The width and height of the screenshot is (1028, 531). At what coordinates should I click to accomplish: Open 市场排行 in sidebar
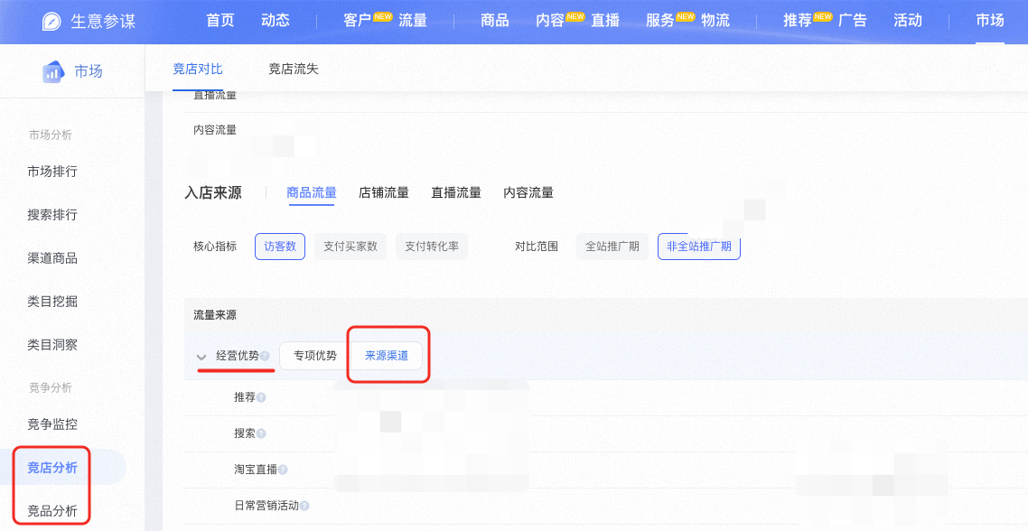[x=52, y=172]
